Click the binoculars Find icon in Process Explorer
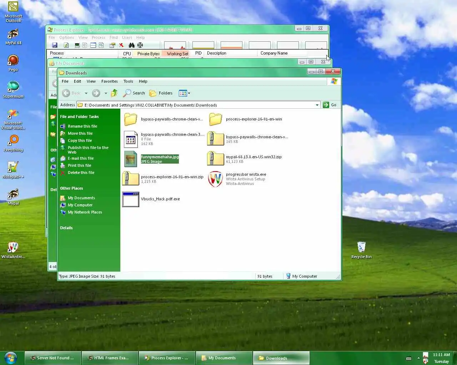The image size is (457, 365). 132,45
